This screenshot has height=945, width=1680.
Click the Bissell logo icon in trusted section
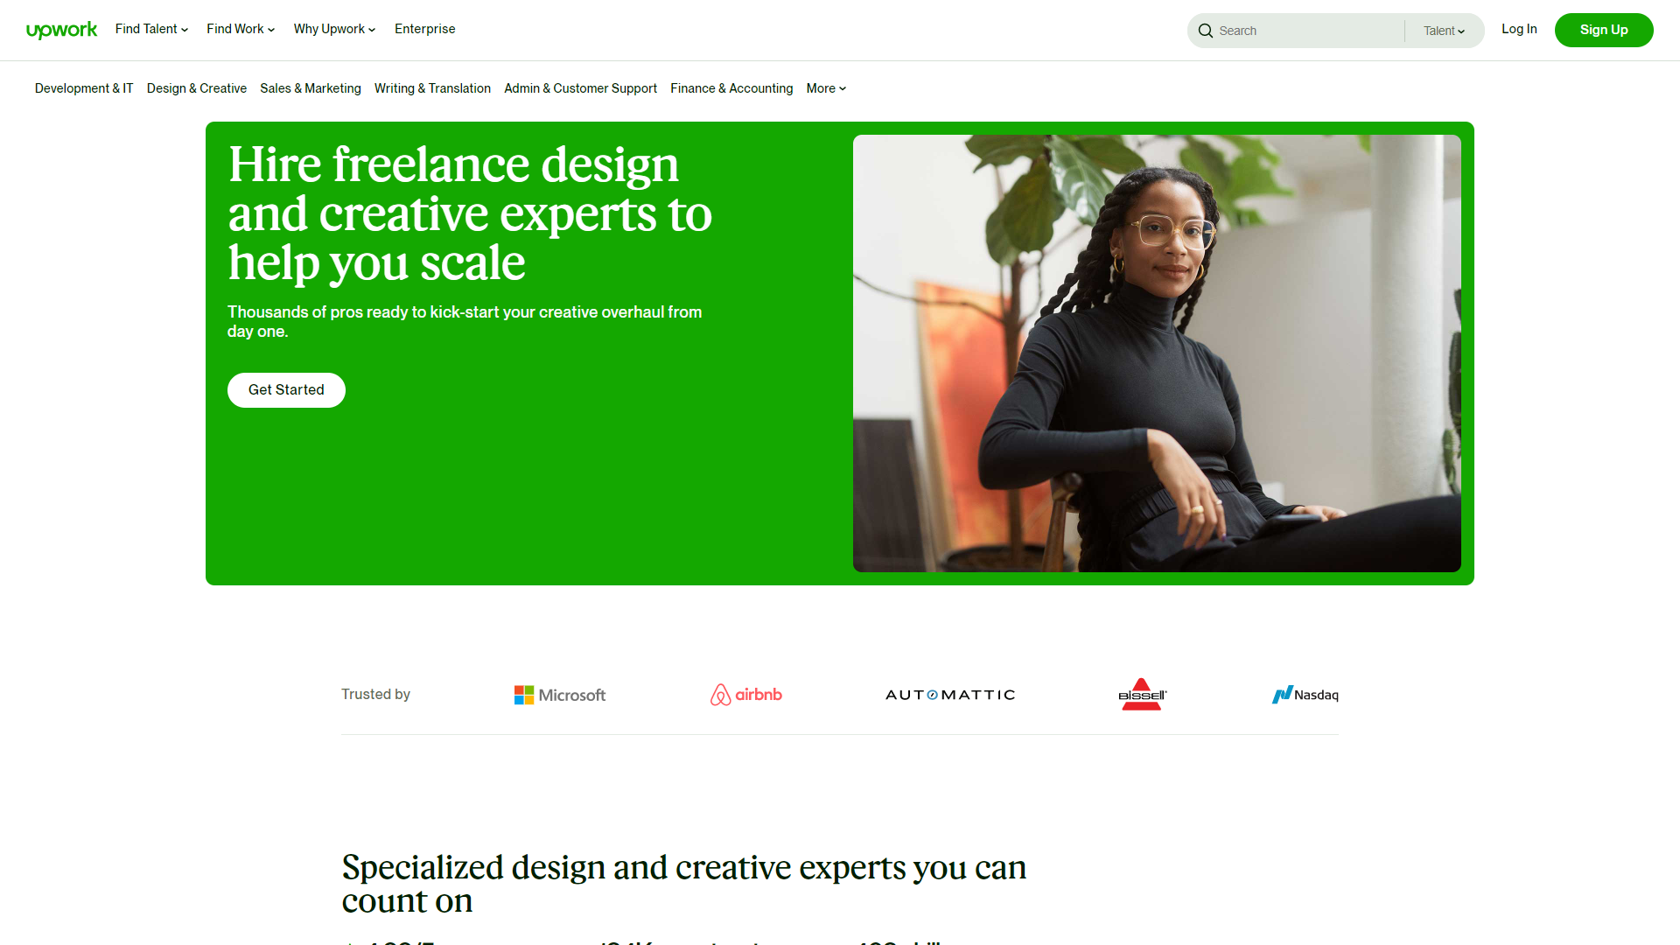(x=1140, y=694)
